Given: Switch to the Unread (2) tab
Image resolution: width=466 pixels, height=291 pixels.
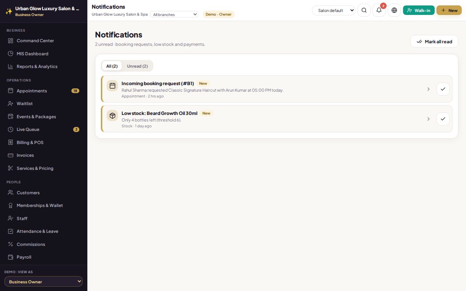Looking at the screenshot, I should [x=137, y=66].
